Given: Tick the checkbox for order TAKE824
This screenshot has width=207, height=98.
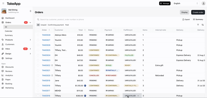Looking at the screenshot, I should pyautogui.click(x=38, y=55).
